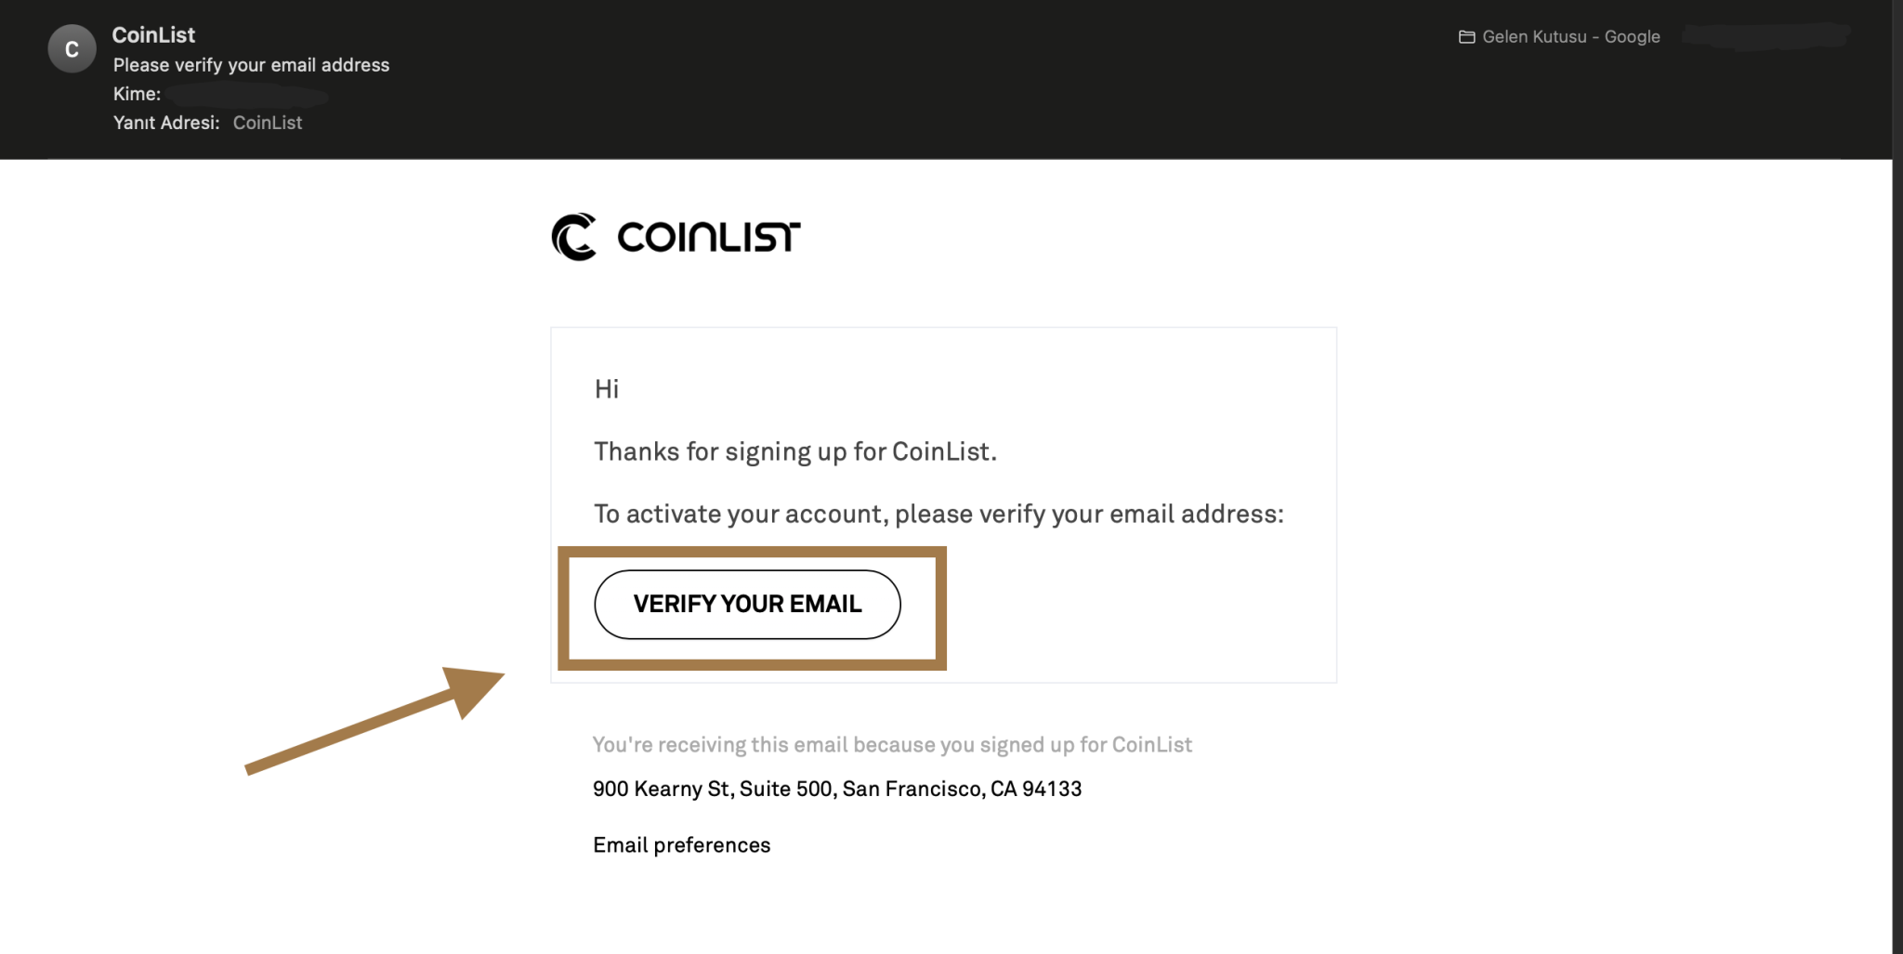Viewport: 1903px width, 954px height.
Task: Click the "Thanks for signing up for CoinList." line
Action: (x=794, y=451)
